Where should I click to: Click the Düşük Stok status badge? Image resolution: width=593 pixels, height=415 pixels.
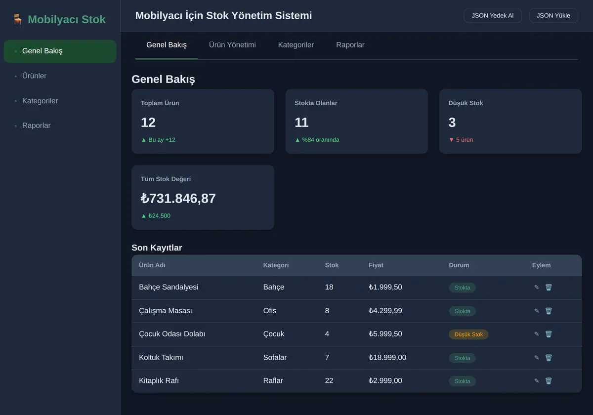pos(468,334)
